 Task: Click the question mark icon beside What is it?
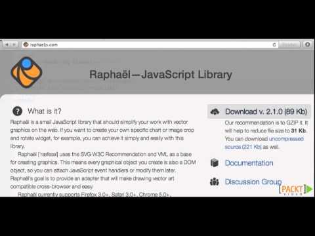point(17,111)
